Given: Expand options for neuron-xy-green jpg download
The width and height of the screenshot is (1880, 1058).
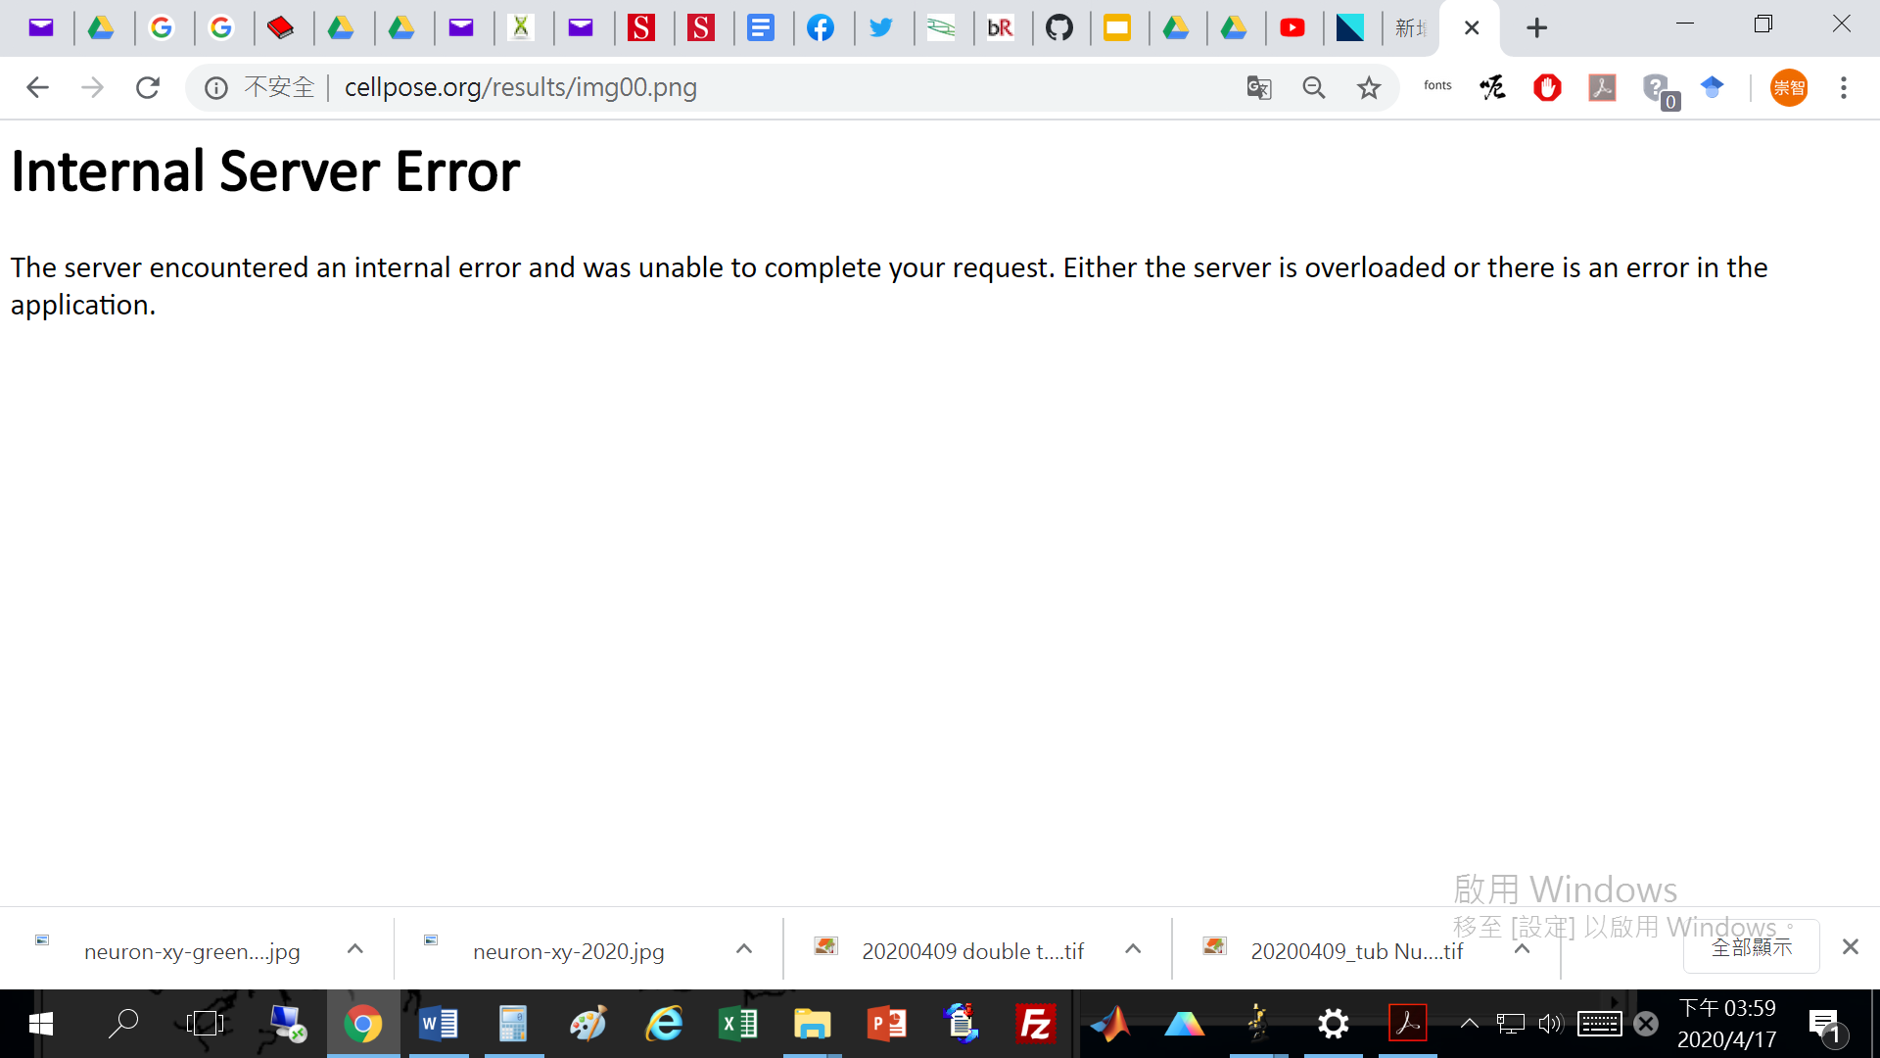Looking at the screenshot, I should point(355,949).
